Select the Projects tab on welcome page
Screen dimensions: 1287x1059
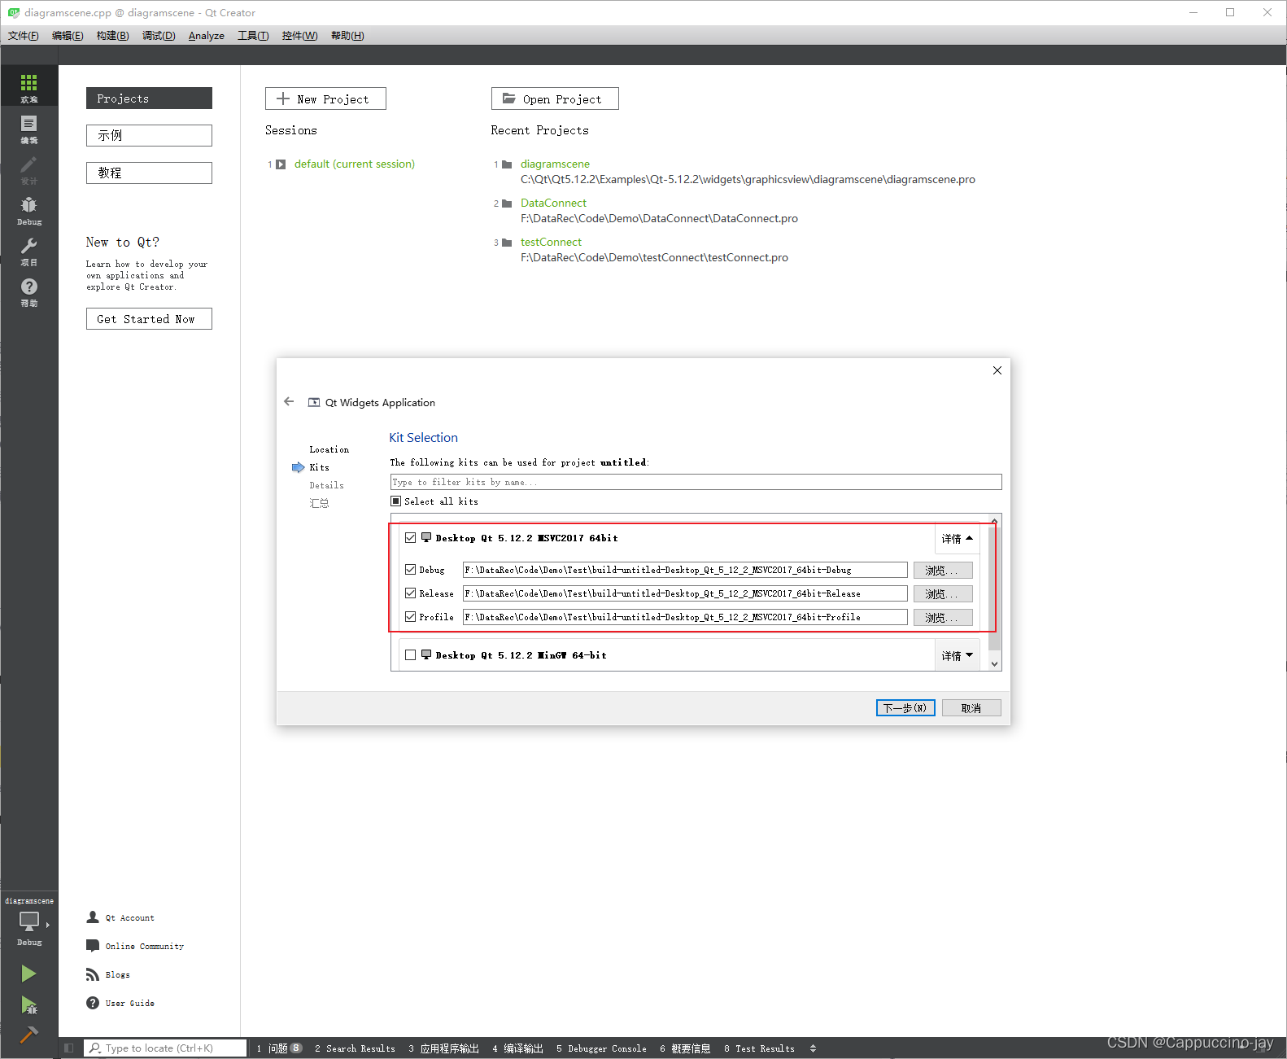click(x=149, y=98)
